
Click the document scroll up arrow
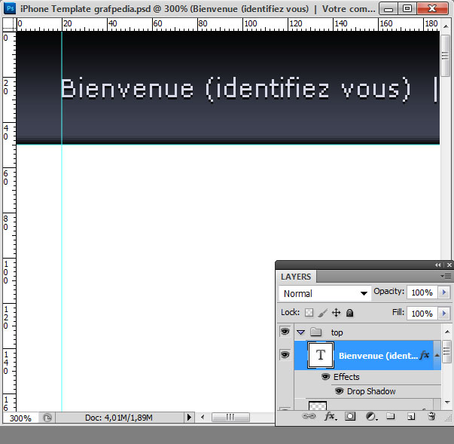pyautogui.click(x=445, y=26)
